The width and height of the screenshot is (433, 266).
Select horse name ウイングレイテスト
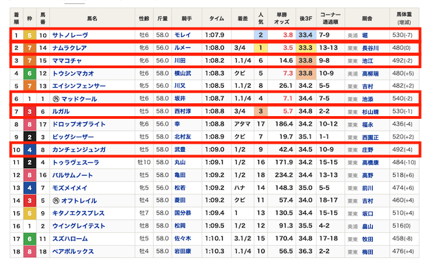pos(78,226)
